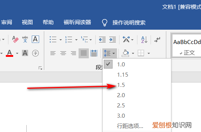201x132 pixels.
Task: Choose 2.0 line spacing
Action: tap(137, 95)
